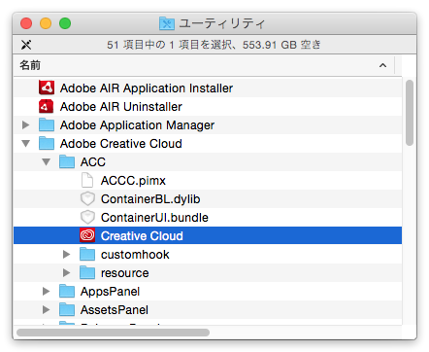The width and height of the screenshot is (429, 352).
Task: Minimize the window with the yellow button
Action: click(46, 23)
